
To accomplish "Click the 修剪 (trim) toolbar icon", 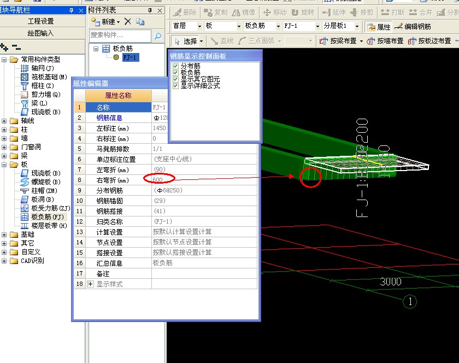I will coord(362,13).
